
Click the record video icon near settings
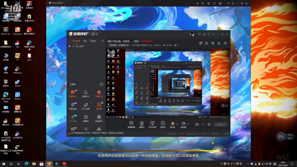click(197, 124)
